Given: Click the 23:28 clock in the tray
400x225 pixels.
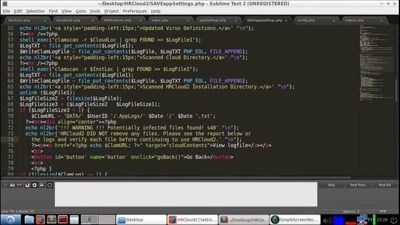Looking at the screenshot, I should coord(382,219).
